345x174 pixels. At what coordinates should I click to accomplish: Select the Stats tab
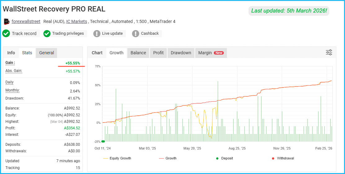[27, 53]
